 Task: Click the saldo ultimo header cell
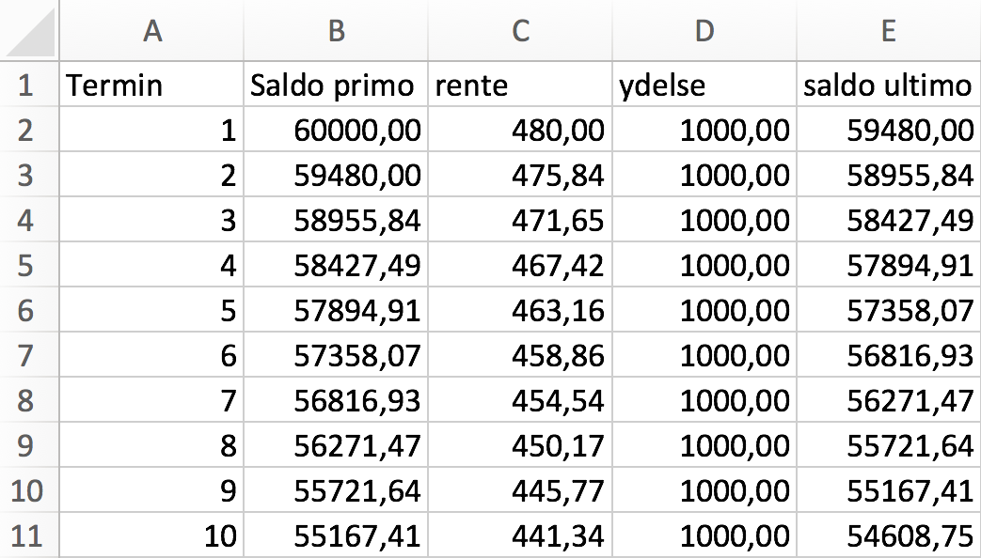click(x=889, y=84)
